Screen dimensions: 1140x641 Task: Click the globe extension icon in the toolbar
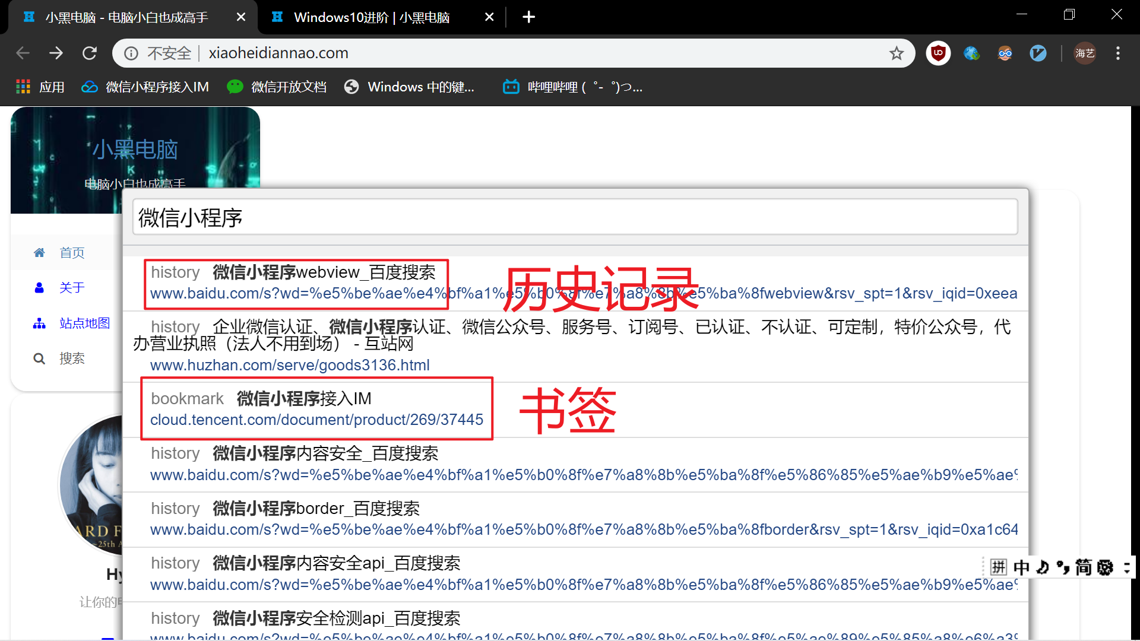(971, 53)
